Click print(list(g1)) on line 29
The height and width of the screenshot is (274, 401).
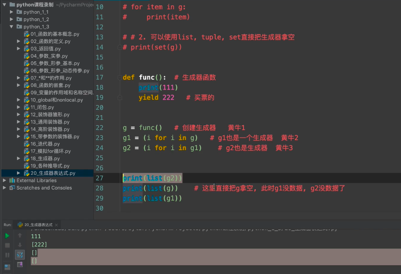point(152,198)
